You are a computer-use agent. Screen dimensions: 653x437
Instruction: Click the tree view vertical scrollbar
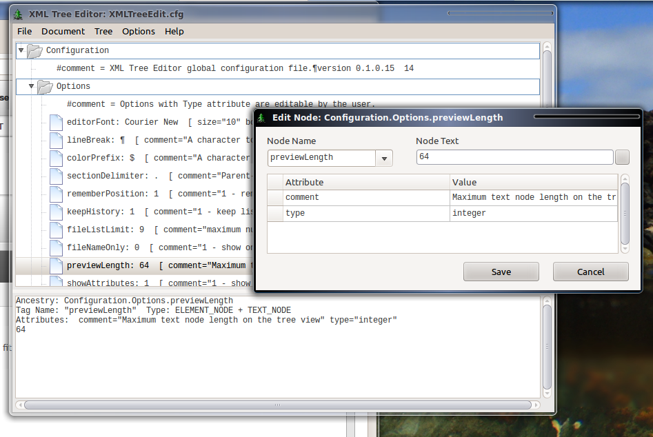[x=547, y=79]
